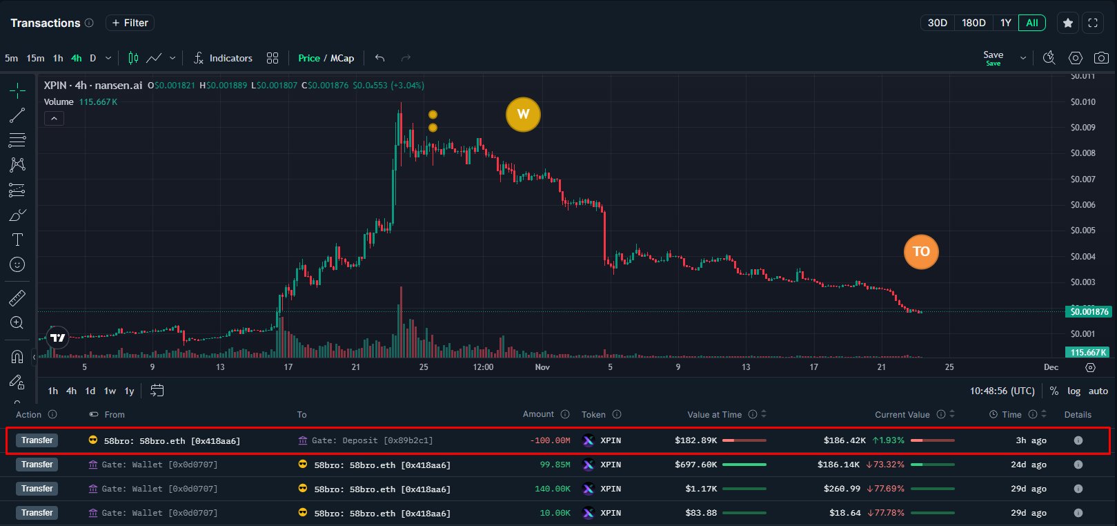Select the 30D range tab
The height and width of the screenshot is (526, 1117).
coord(937,23)
